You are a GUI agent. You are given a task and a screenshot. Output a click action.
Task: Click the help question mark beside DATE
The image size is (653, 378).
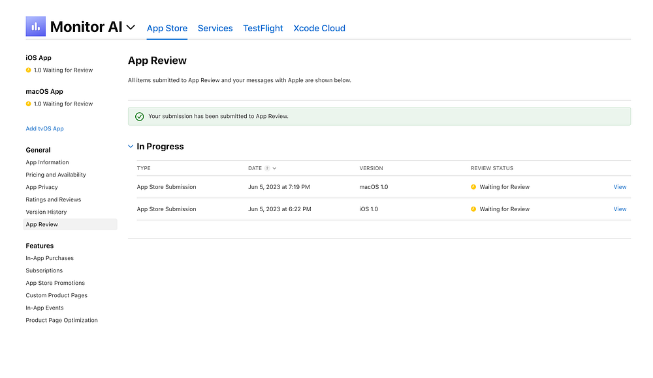pos(267,168)
